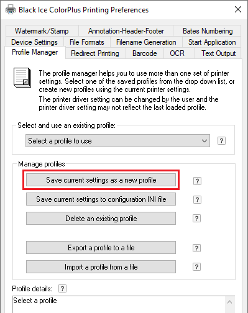Switch to the Watermark/Stamp tab
This screenshot has height=313, width=248.
(42, 31)
